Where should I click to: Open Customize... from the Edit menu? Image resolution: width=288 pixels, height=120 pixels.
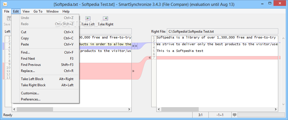tap(45, 93)
